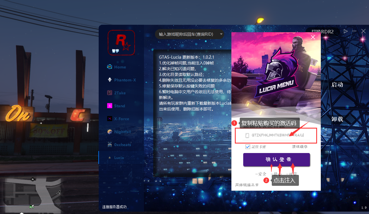The height and width of the screenshot is (214, 369).
Task: Click the 清理缓存 clear cache link
Action: pos(300,147)
